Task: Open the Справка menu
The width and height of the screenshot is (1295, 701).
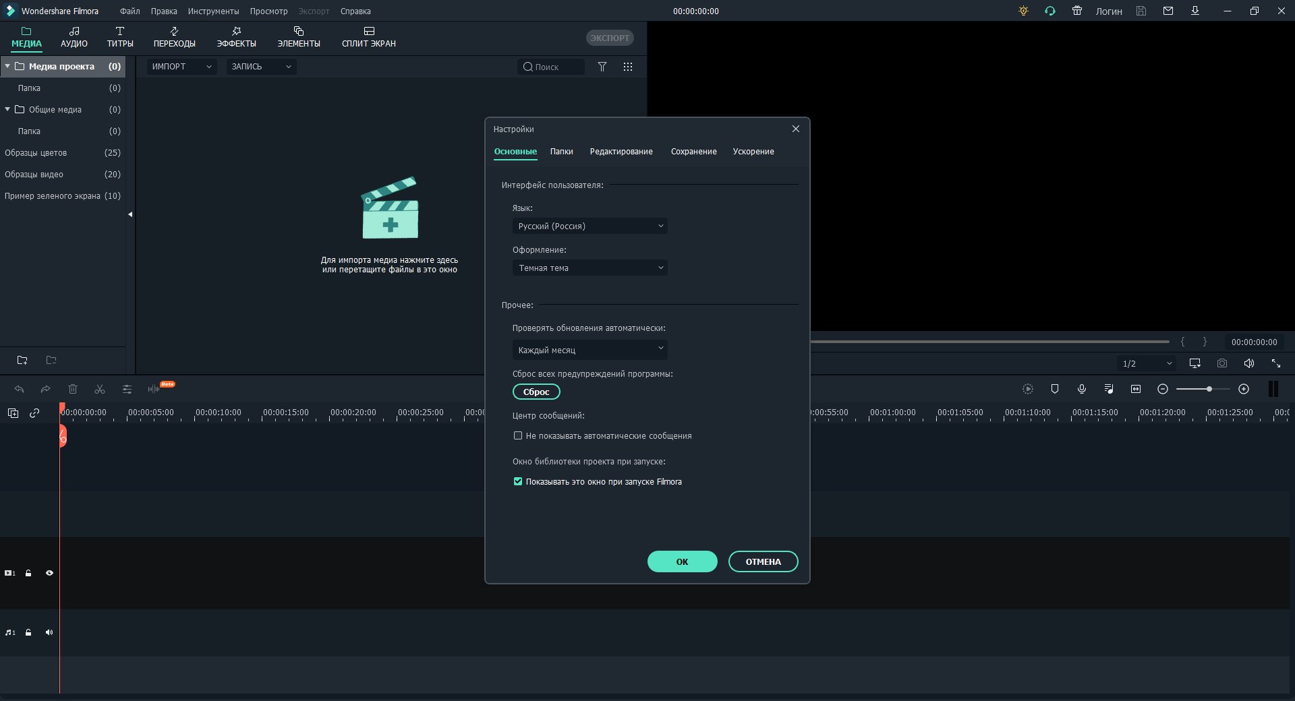Action: click(x=355, y=11)
